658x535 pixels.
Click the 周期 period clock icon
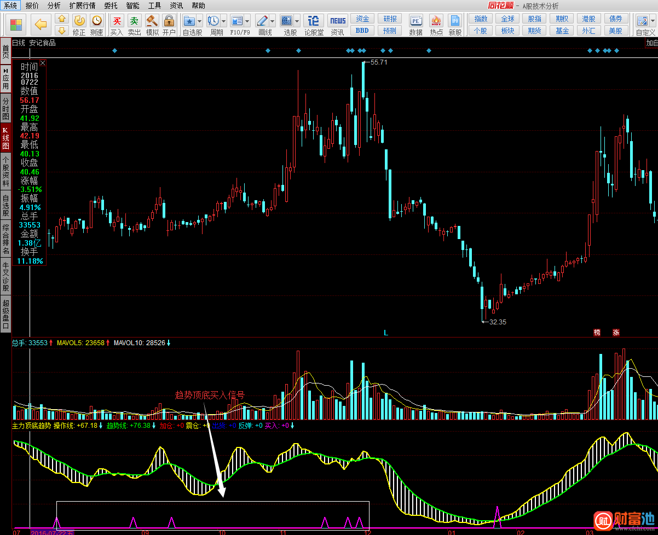pyautogui.click(x=213, y=21)
